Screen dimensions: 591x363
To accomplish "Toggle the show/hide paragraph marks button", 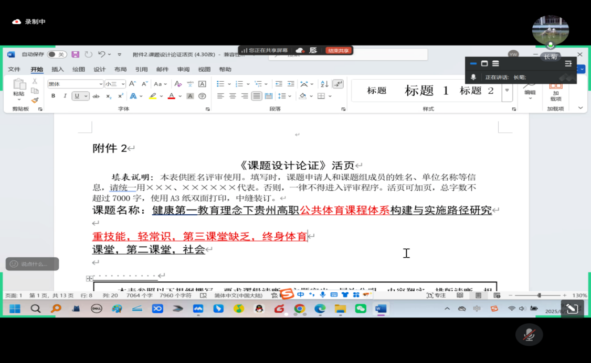I will [x=339, y=84].
